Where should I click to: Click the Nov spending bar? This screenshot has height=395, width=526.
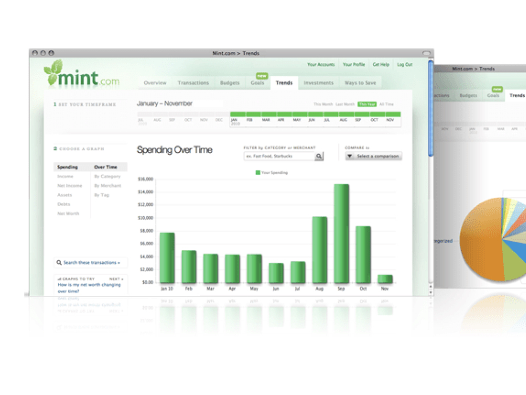pos(385,279)
